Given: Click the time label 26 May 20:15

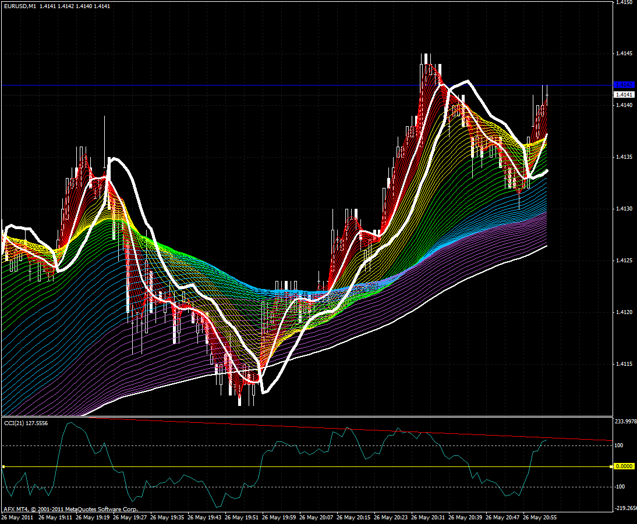Looking at the screenshot, I should click(x=353, y=518).
